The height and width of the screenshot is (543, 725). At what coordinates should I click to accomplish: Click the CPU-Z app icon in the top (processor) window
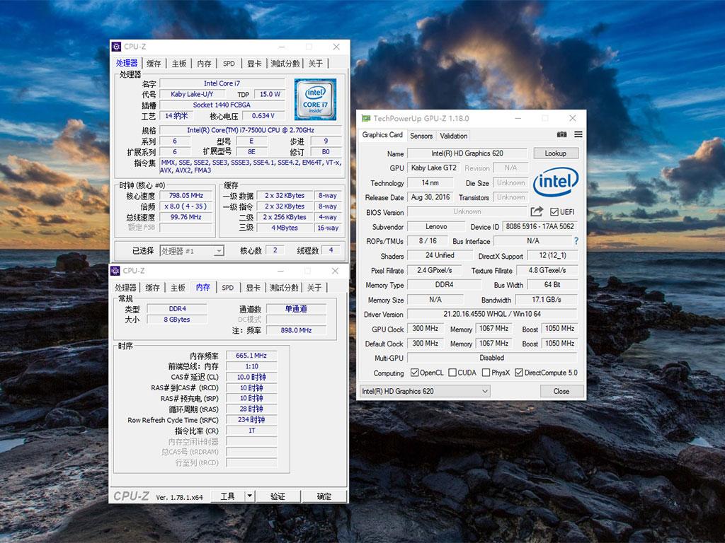tap(116, 47)
